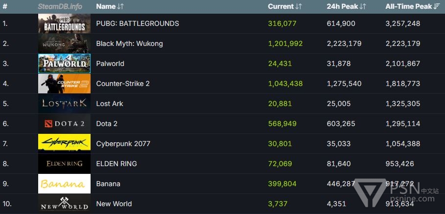Open Palworld name link
The width and height of the screenshot is (445, 214).
(110, 64)
